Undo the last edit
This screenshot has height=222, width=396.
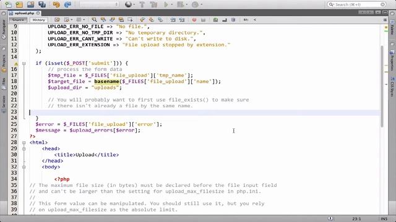coord(56,4)
